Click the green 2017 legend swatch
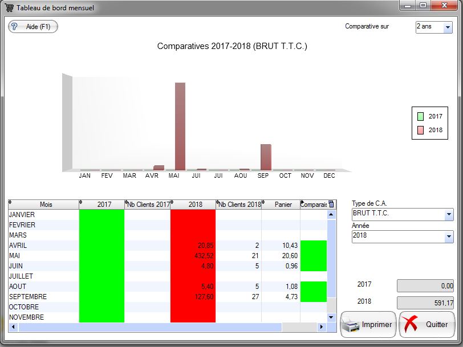463x347 pixels. coord(420,116)
